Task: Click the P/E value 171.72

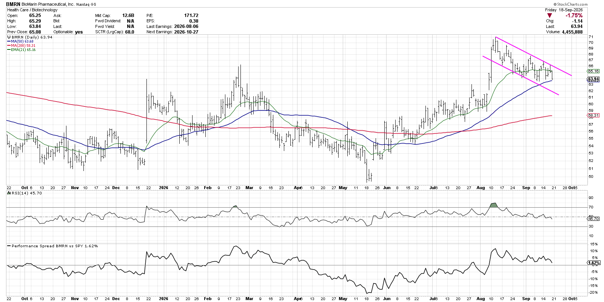Action: tap(191, 15)
